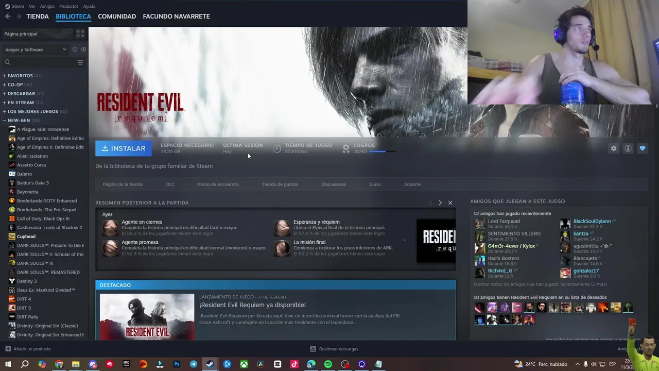Click the recent activity clock filter icon
The image size is (659, 371).
pos(75,49)
